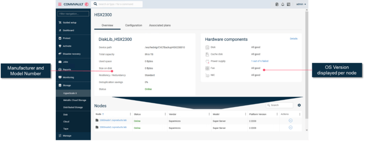Click the NIC hardware icon
The height and width of the screenshot is (141, 365).
pyautogui.click(x=207, y=75)
